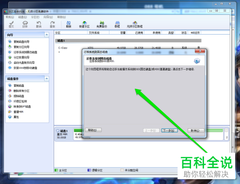Viewport: 240px width, 184px height.
Task: Open the 帮助 menu
Action: click(x=61, y=17)
